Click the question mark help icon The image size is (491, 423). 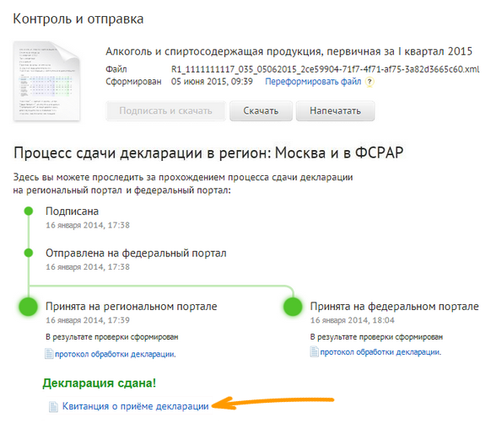coord(370,82)
